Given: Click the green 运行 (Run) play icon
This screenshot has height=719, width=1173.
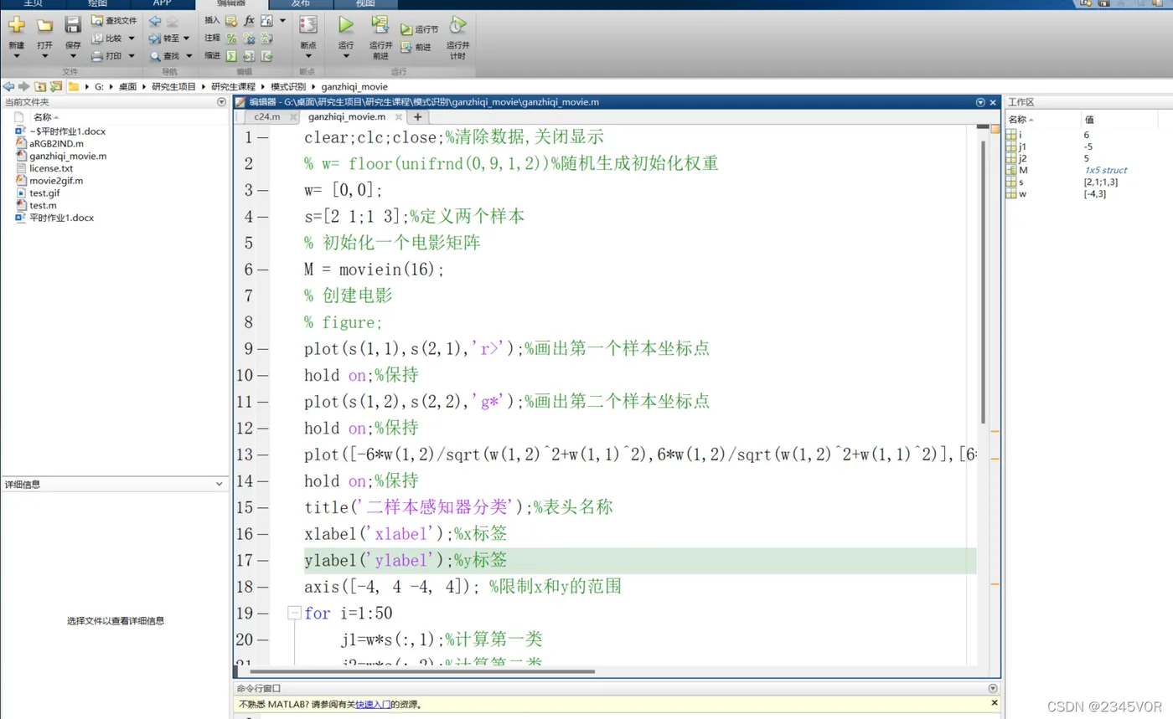Looking at the screenshot, I should (x=345, y=25).
